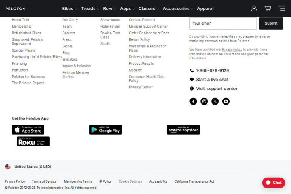Click the Apple App Store badge

pyautogui.click(x=28, y=130)
